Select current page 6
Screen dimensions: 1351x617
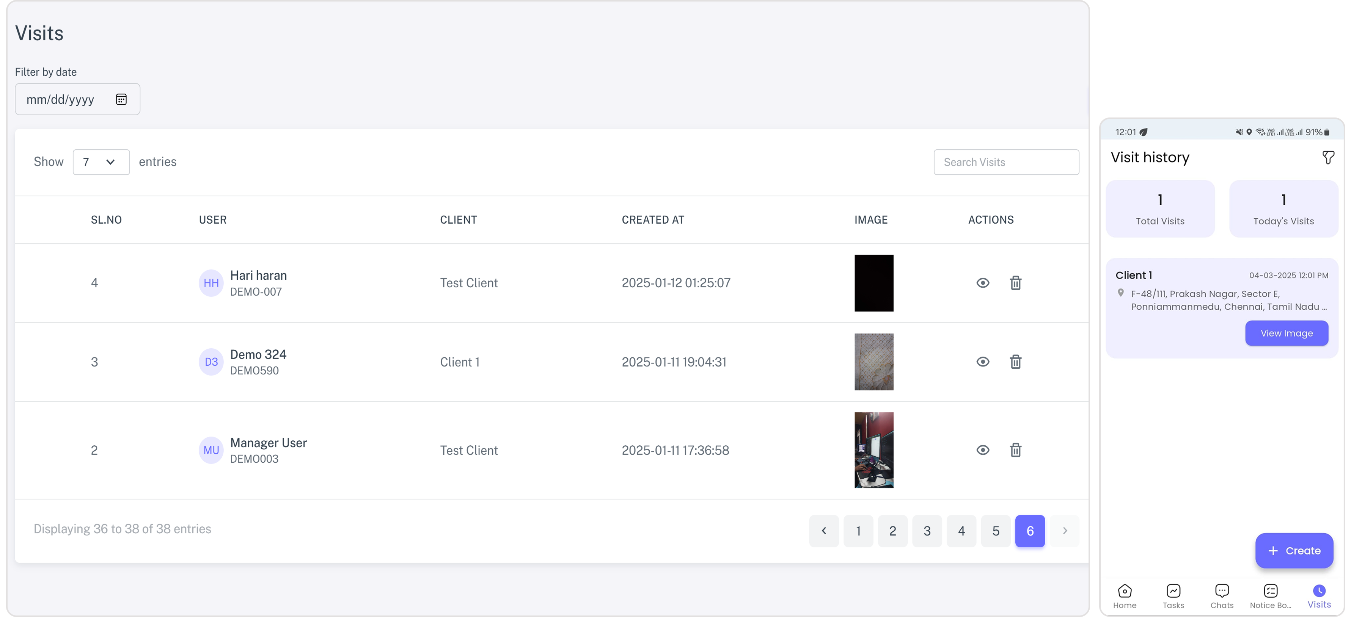[1030, 531]
